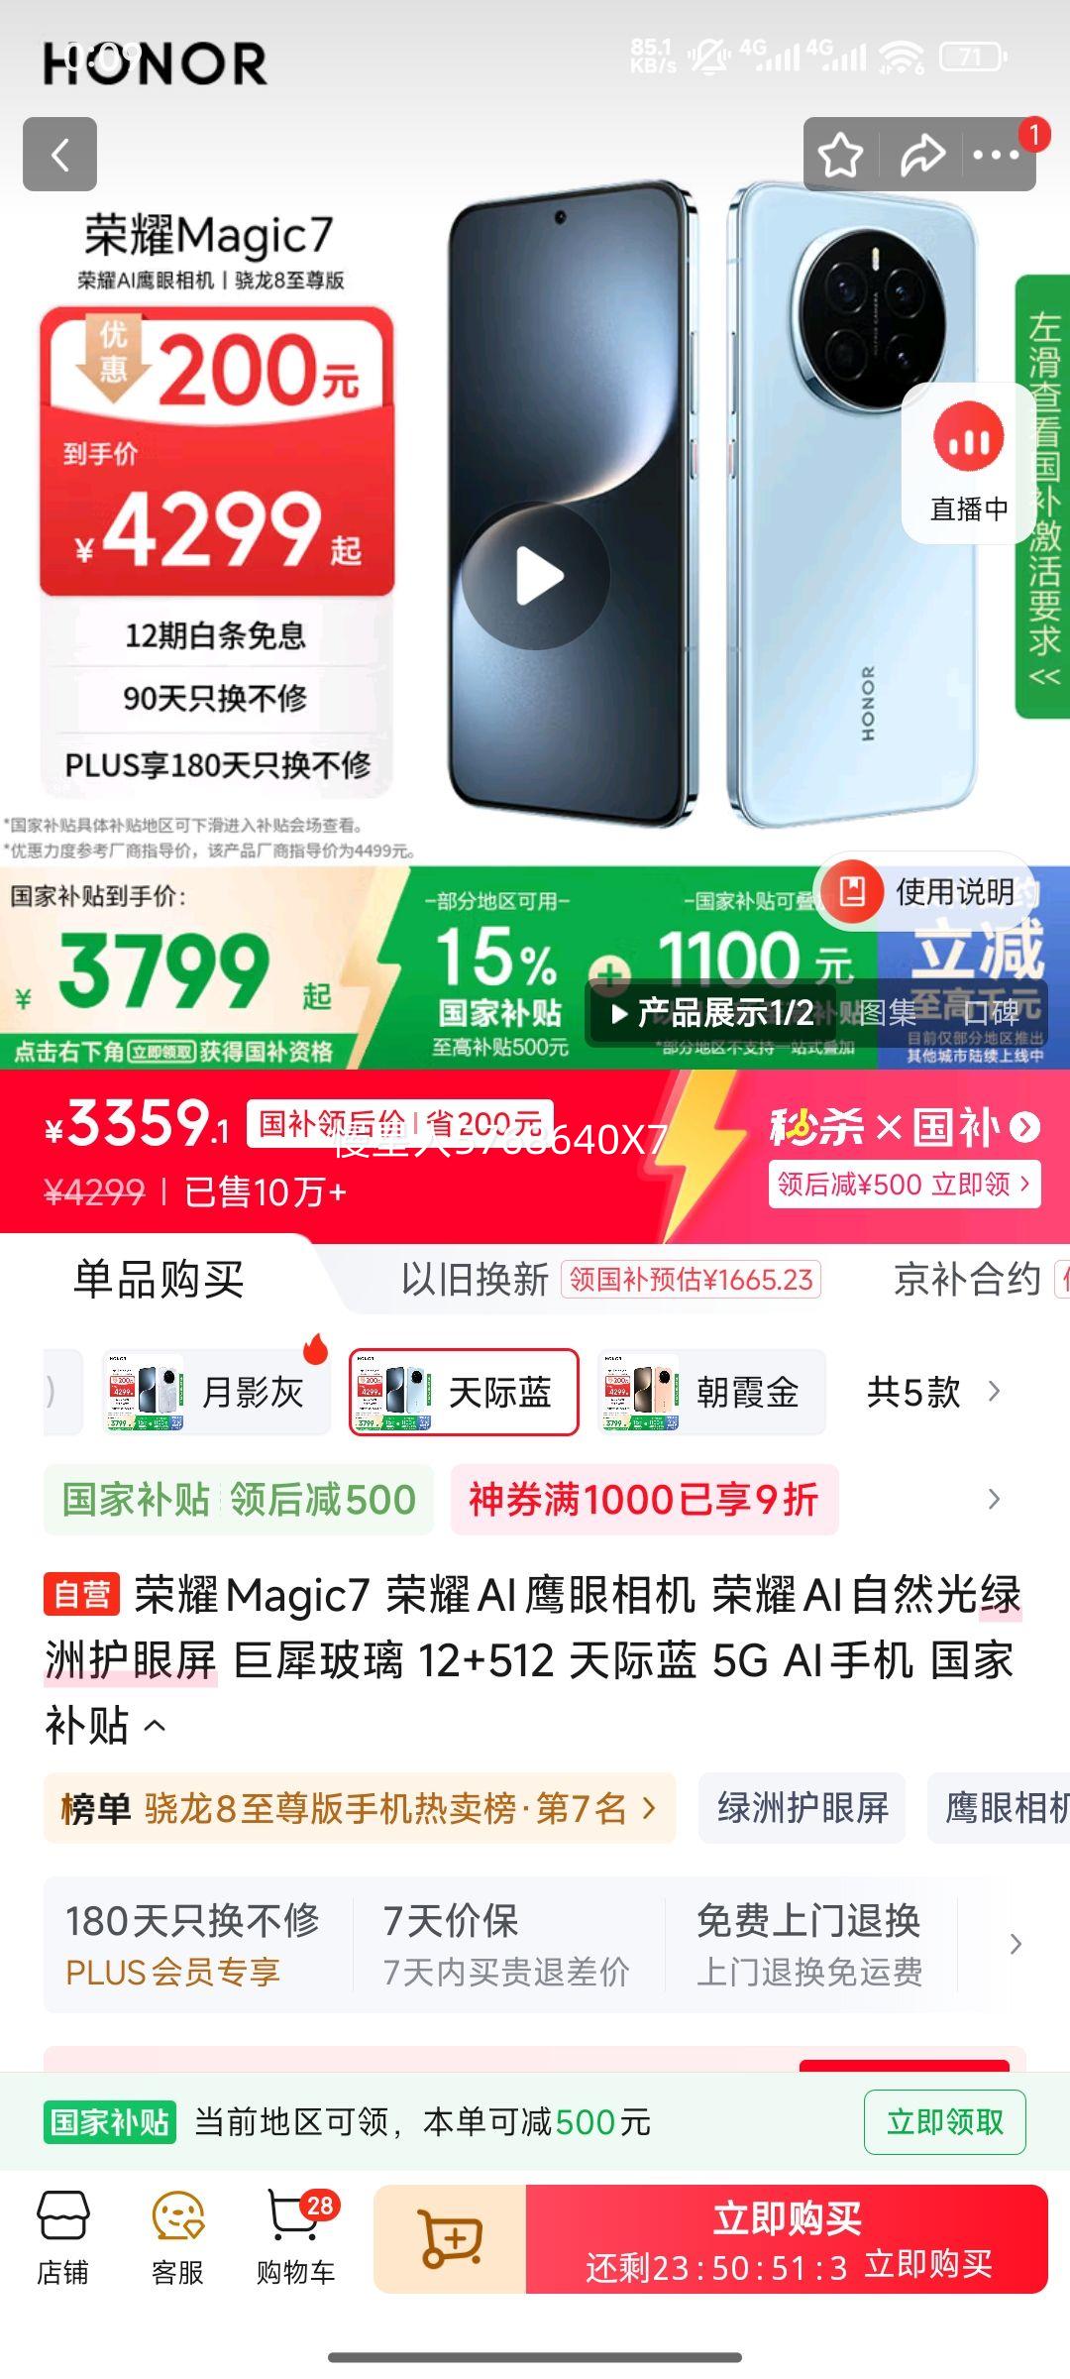The image size is (1070, 2379).
Task: Choose the 朝霞金 color variant
Action: point(711,1392)
